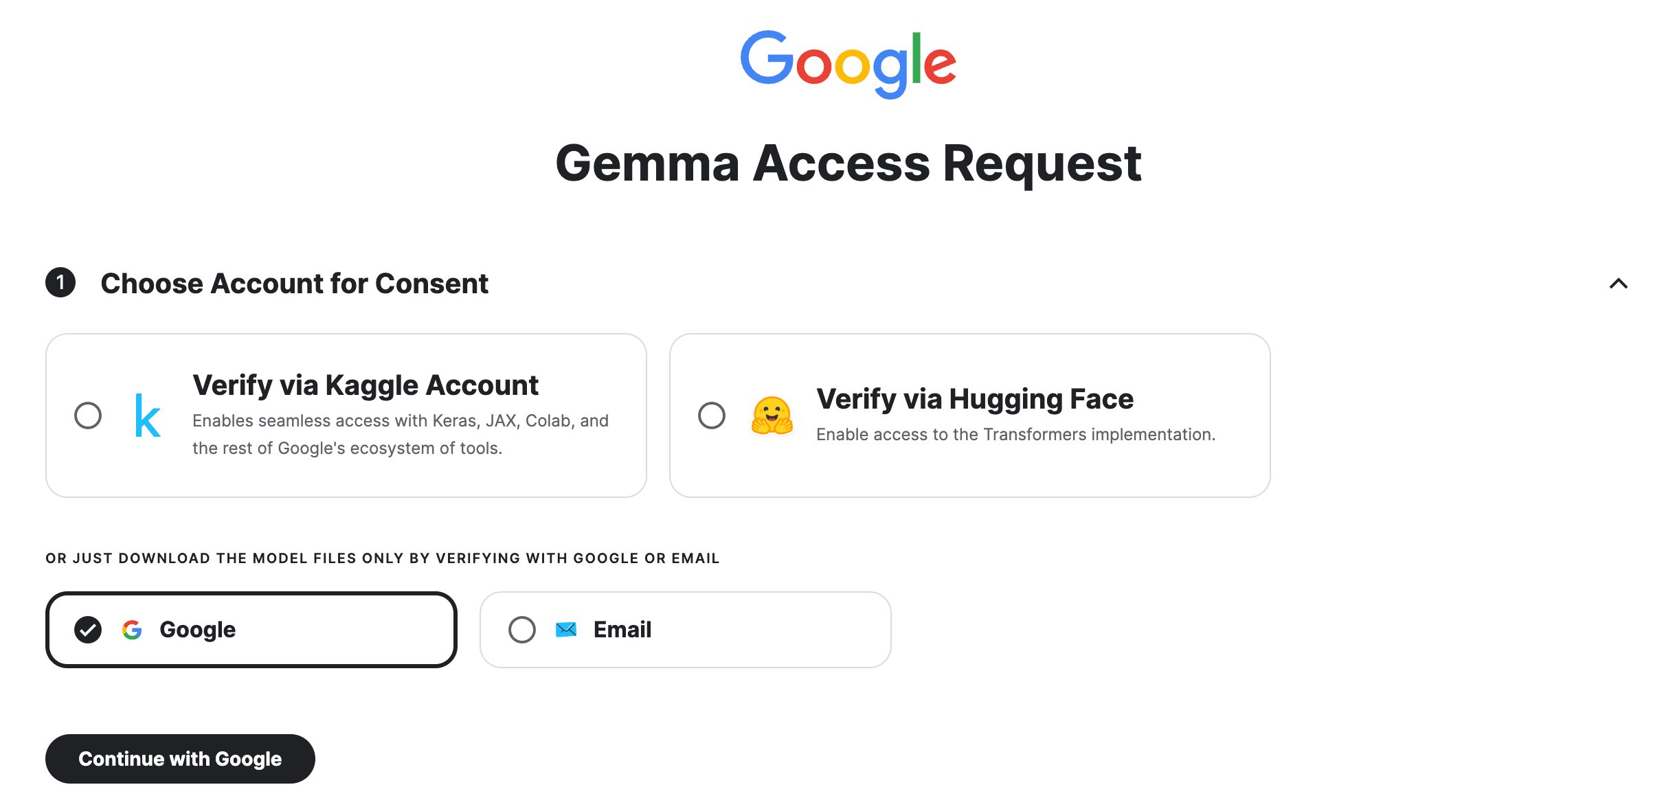The height and width of the screenshot is (809, 1675).
Task: Click the Kaggle description about Keras, JAX, Colab
Action: 400,434
